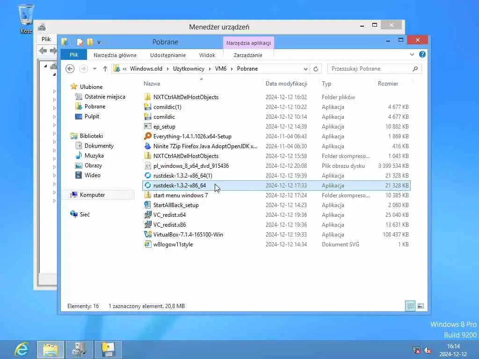Click the muted volume tray icon

428,350
